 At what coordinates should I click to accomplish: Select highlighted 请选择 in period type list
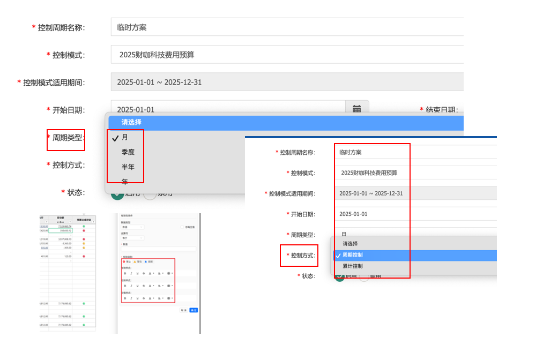pyautogui.click(x=286, y=122)
